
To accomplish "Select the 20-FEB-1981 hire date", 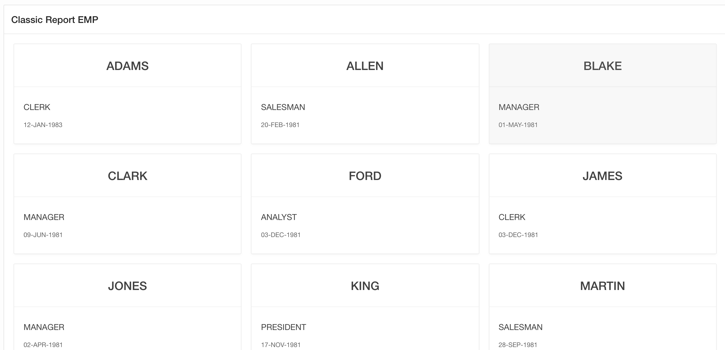I will pyautogui.click(x=280, y=125).
